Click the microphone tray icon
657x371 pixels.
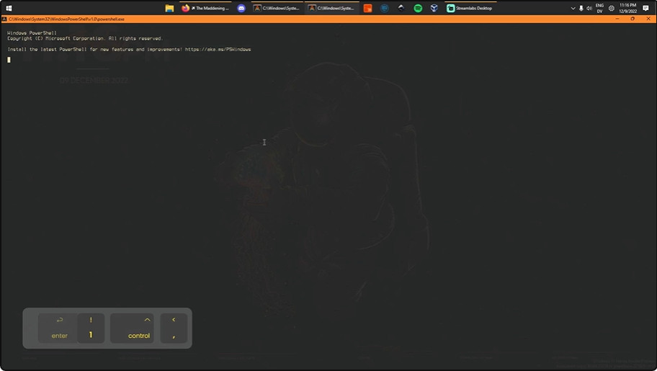pos(581,8)
